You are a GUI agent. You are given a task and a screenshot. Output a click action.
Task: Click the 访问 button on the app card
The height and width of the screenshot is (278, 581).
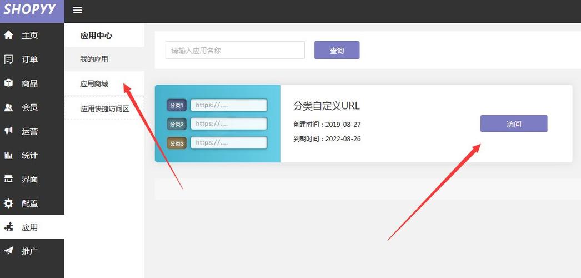pyautogui.click(x=514, y=124)
